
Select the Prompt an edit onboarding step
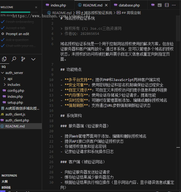click(x=17, y=34)
